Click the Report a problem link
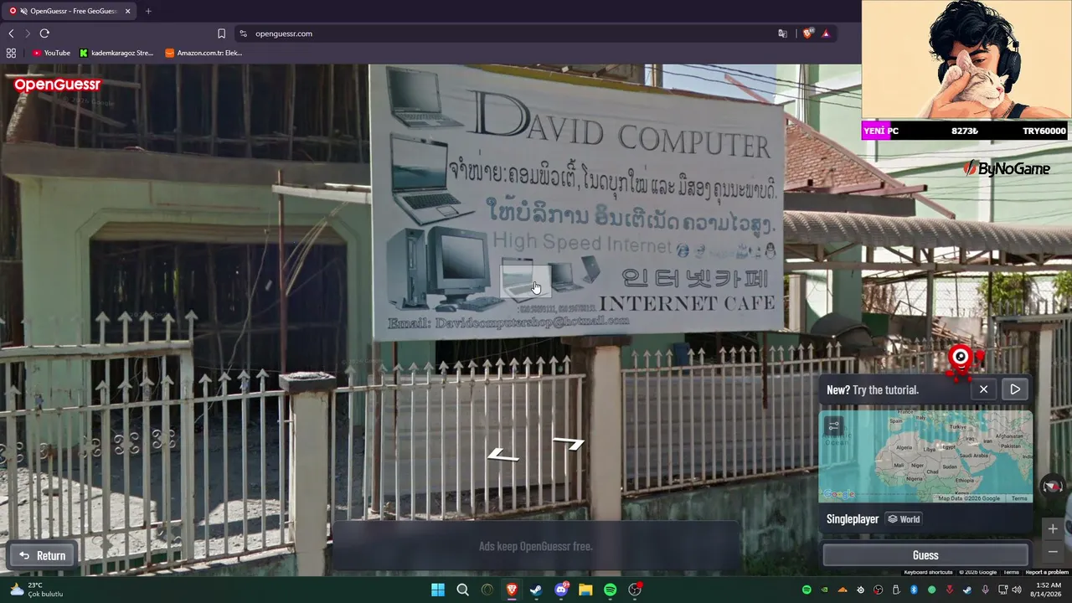Viewport: 1072px width, 603px height. [1047, 572]
